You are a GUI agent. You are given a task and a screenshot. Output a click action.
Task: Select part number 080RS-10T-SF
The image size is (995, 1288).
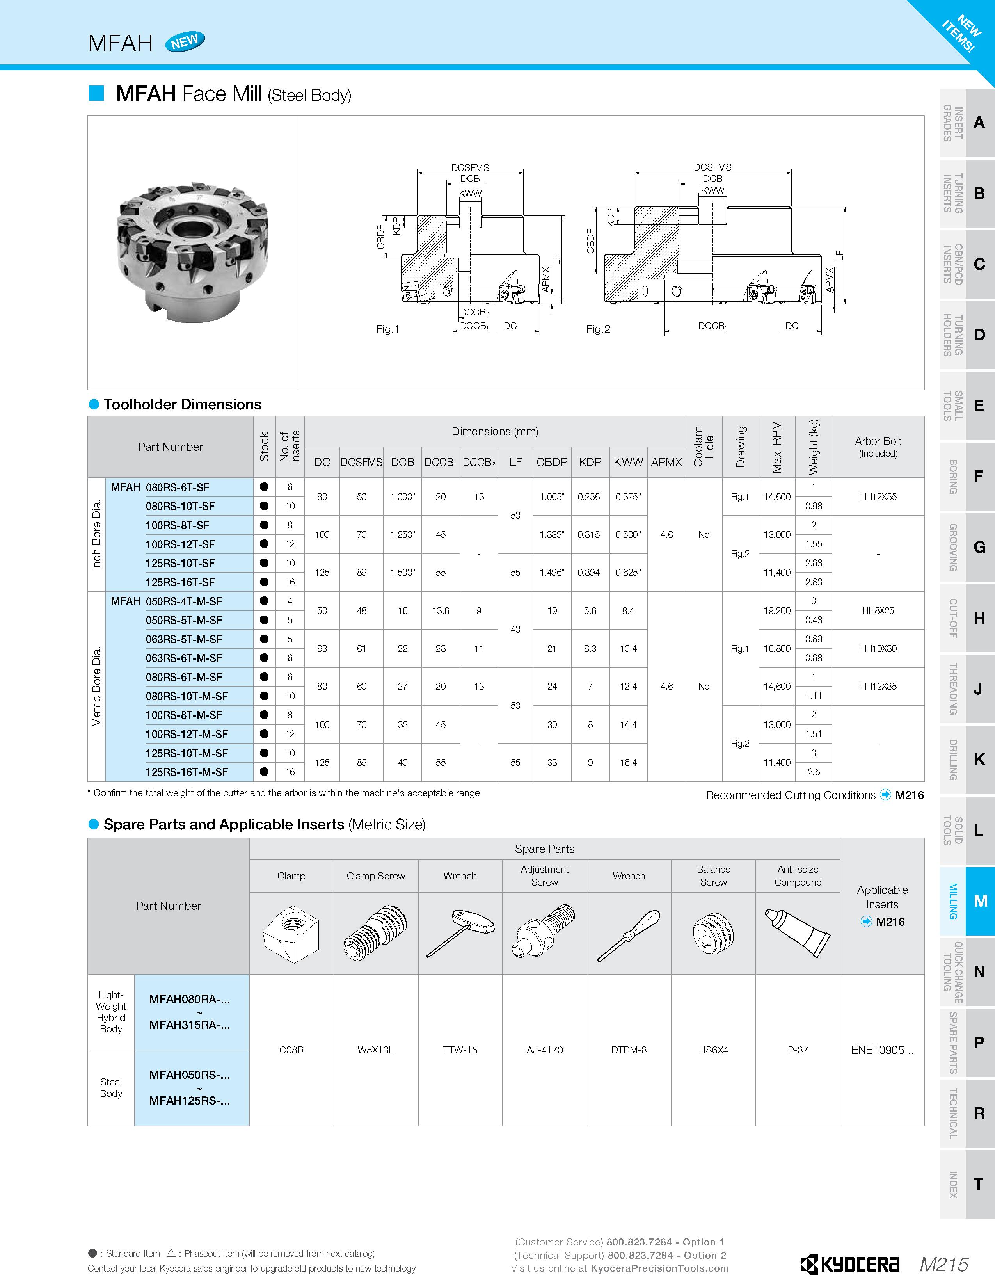click(x=180, y=507)
